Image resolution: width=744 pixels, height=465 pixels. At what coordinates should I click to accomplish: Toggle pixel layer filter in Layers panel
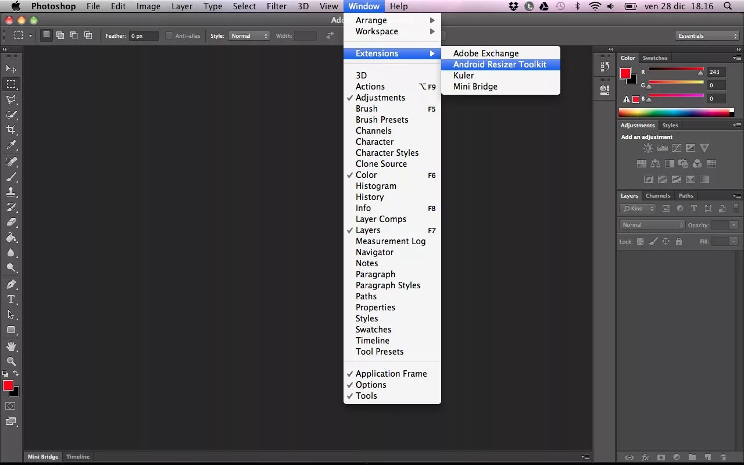coord(666,208)
